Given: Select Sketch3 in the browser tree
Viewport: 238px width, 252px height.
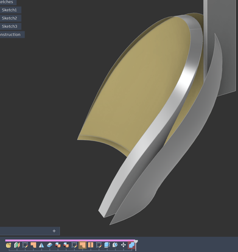Looking at the screenshot, I should point(9,26).
